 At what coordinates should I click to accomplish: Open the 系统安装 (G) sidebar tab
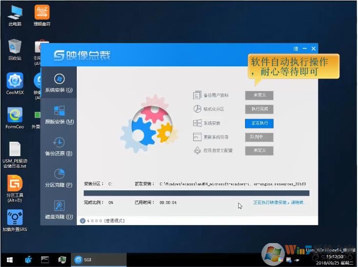(x=59, y=82)
